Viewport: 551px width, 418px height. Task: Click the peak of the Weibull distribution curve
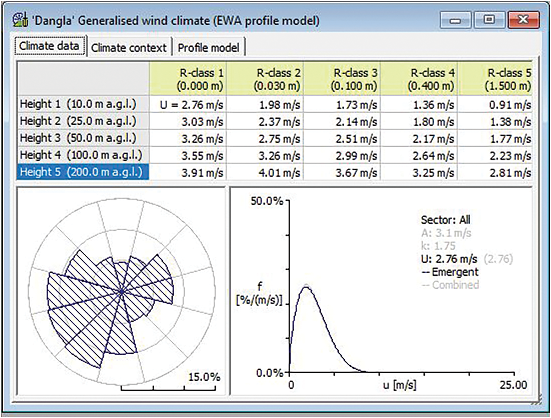pyautogui.click(x=306, y=287)
